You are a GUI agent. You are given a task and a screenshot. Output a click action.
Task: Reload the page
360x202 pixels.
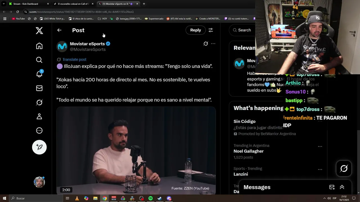tap(17, 12)
